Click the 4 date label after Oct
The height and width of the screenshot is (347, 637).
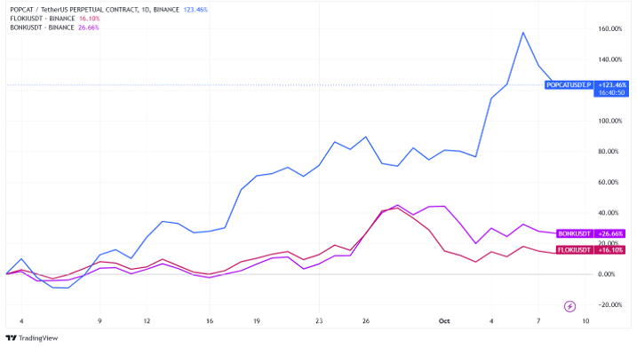tap(491, 321)
